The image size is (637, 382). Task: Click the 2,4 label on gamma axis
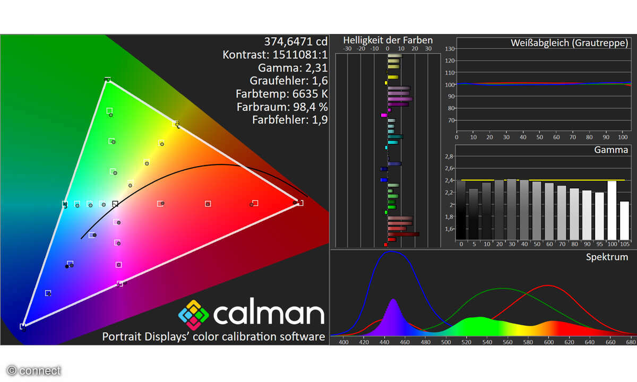click(x=449, y=180)
